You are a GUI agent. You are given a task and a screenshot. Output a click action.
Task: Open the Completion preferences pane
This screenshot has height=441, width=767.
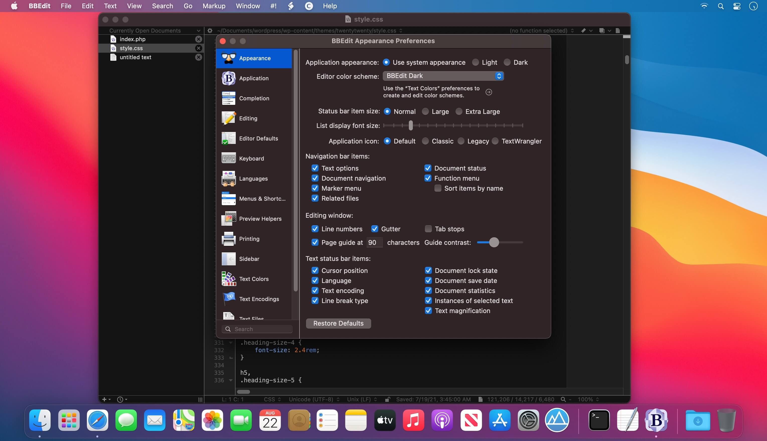tap(254, 98)
